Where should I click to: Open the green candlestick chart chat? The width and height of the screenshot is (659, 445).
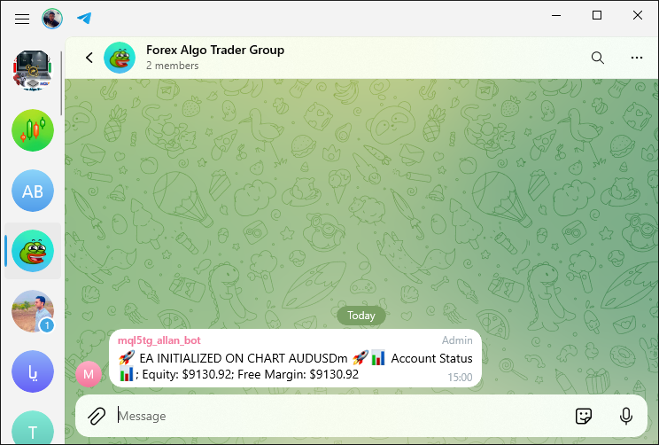pos(33,130)
